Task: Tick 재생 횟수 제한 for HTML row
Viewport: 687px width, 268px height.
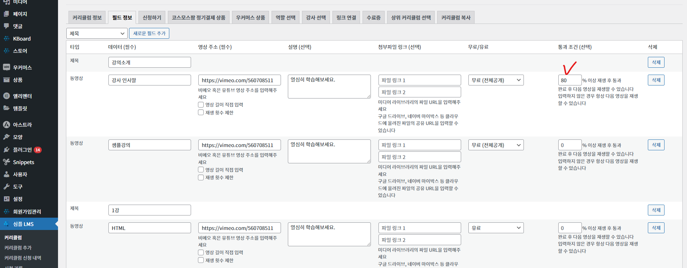Action: (201, 260)
